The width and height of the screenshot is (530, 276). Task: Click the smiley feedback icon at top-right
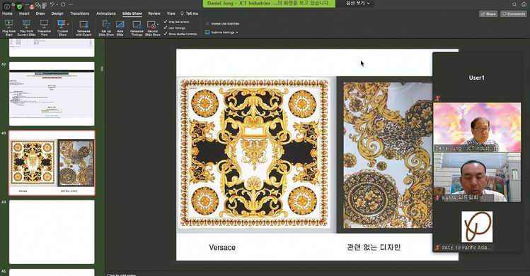click(524, 4)
